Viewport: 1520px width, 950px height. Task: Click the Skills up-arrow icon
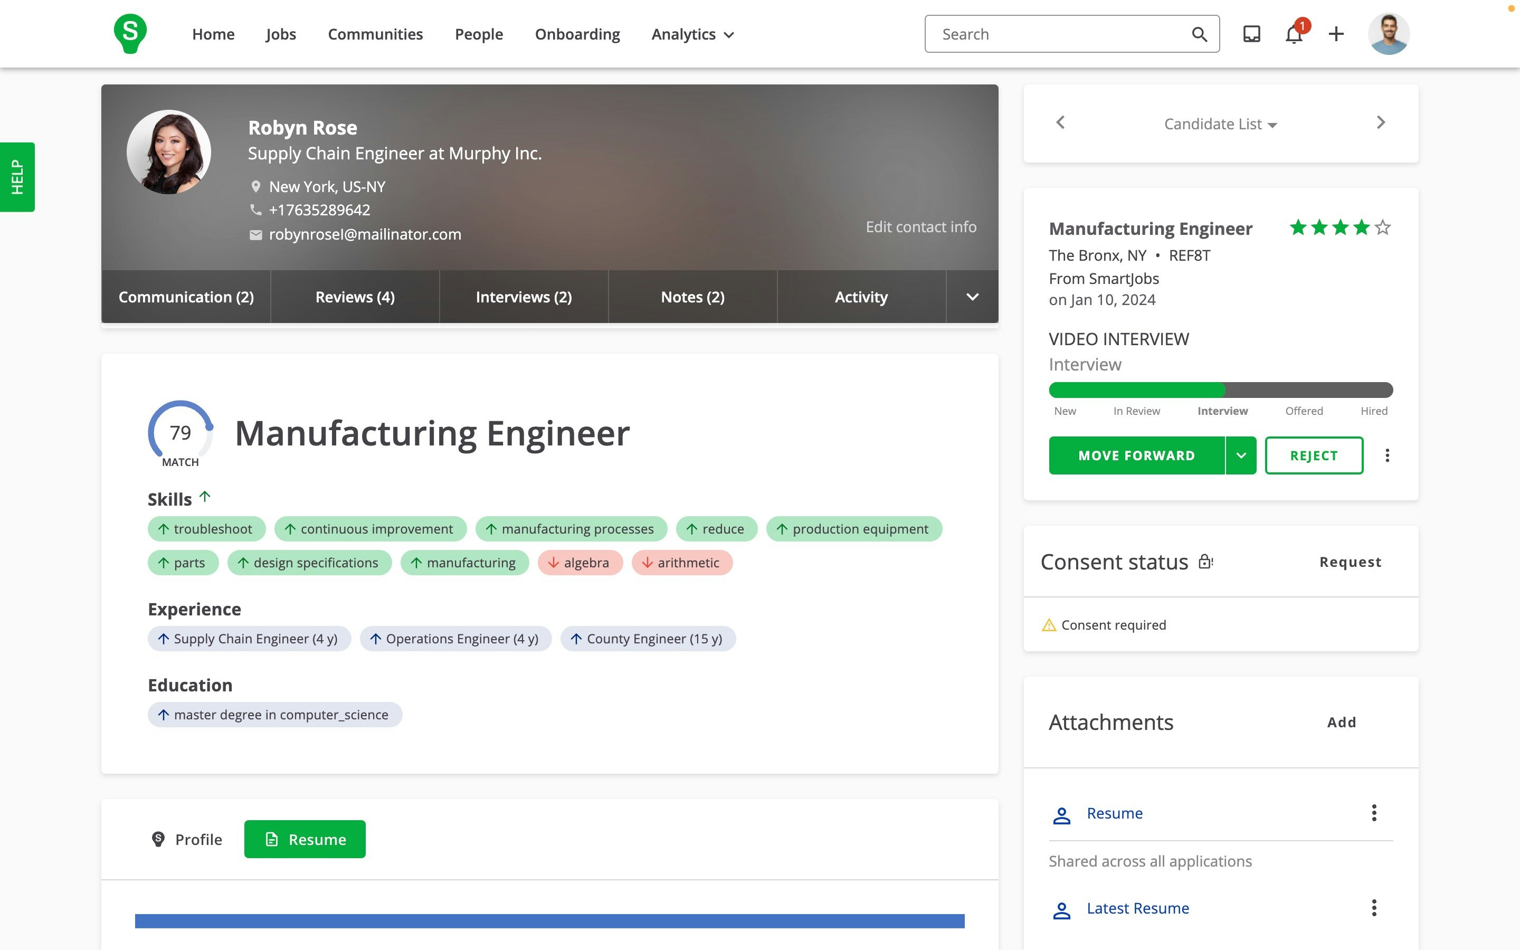[205, 497]
